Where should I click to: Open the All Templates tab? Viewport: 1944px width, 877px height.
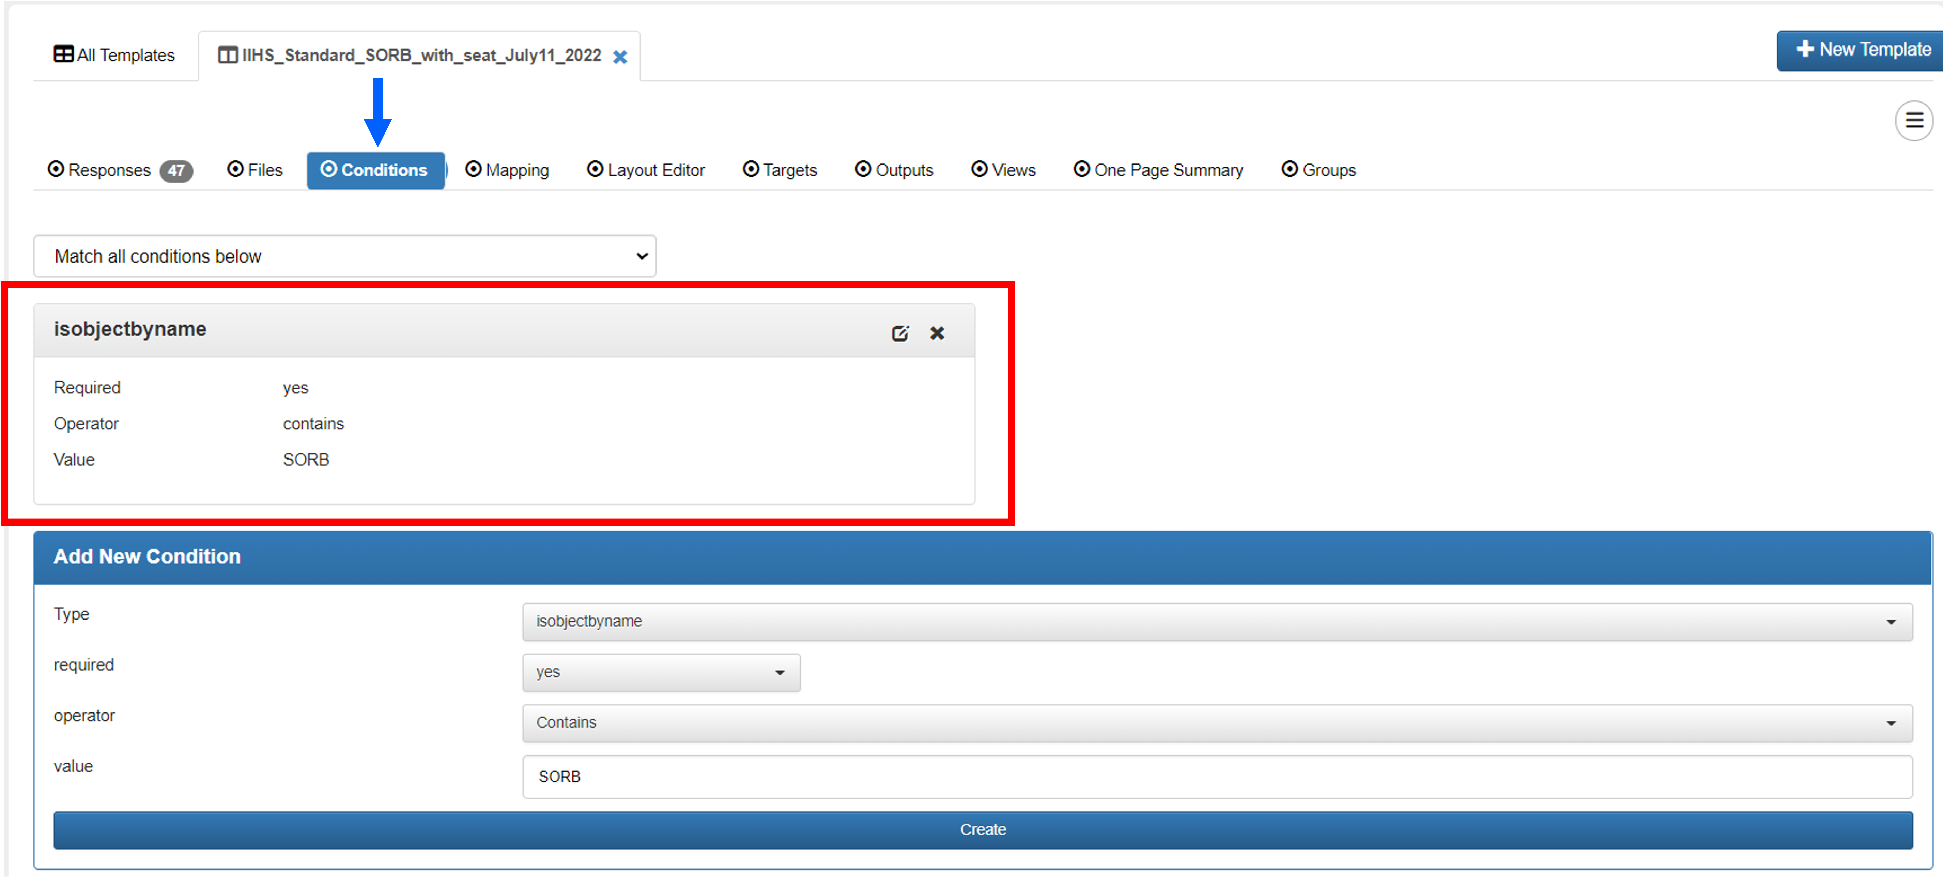[115, 55]
